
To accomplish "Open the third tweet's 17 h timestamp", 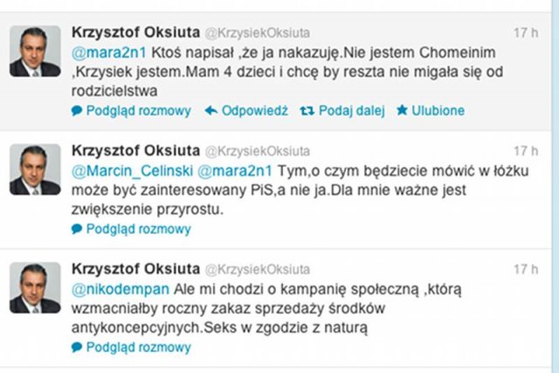I will click(526, 269).
